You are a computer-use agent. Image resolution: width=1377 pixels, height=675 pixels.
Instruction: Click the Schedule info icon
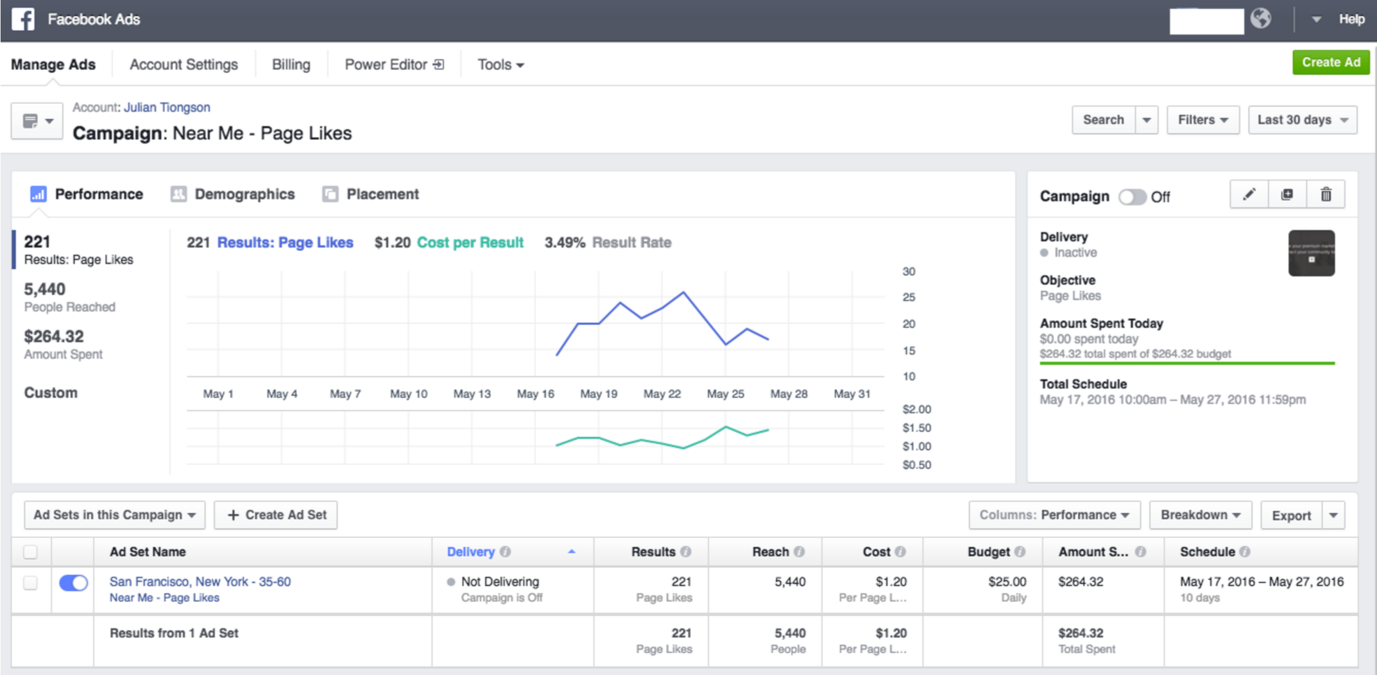pos(1245,552)
